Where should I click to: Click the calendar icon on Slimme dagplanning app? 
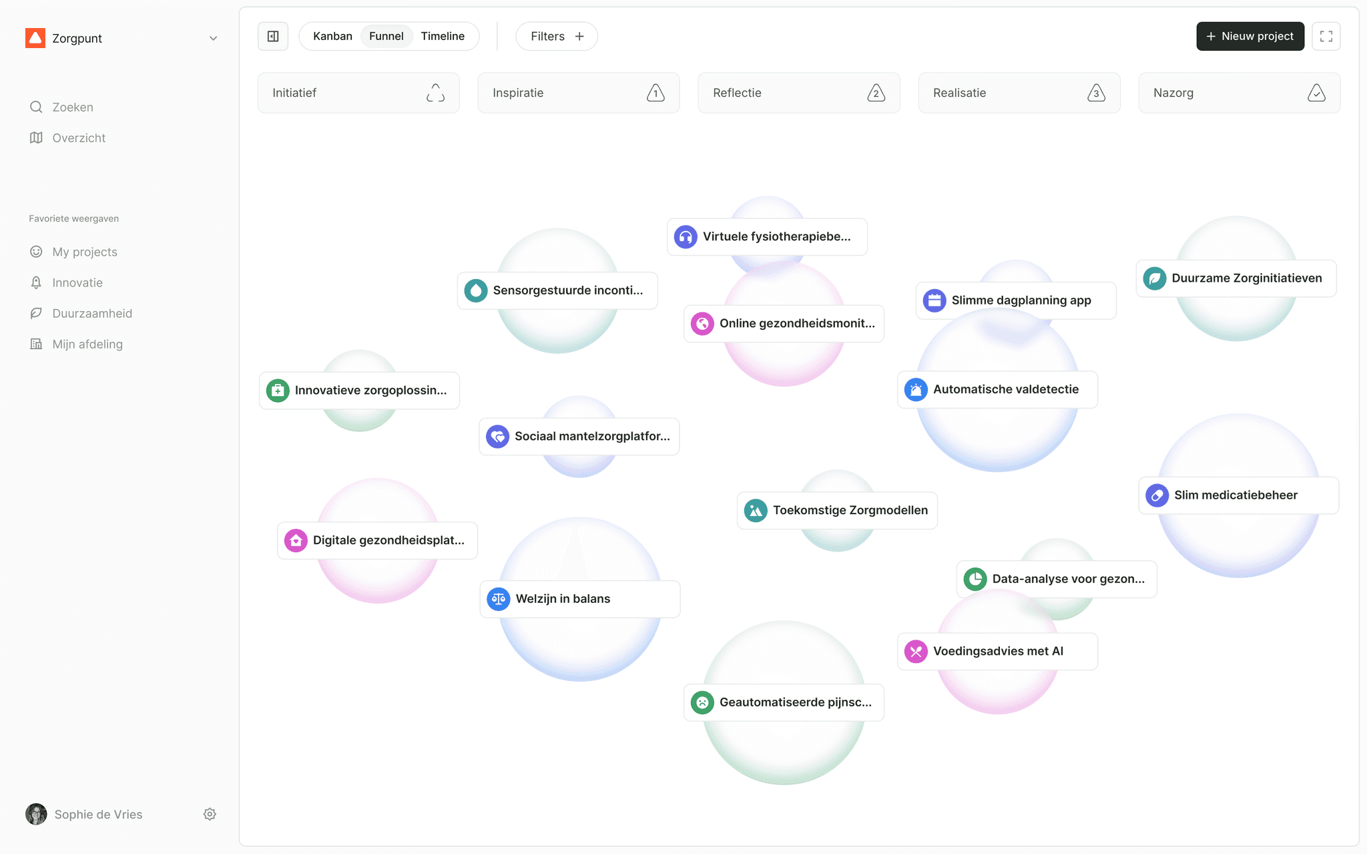pyautogui.click(x=934, y=300)
